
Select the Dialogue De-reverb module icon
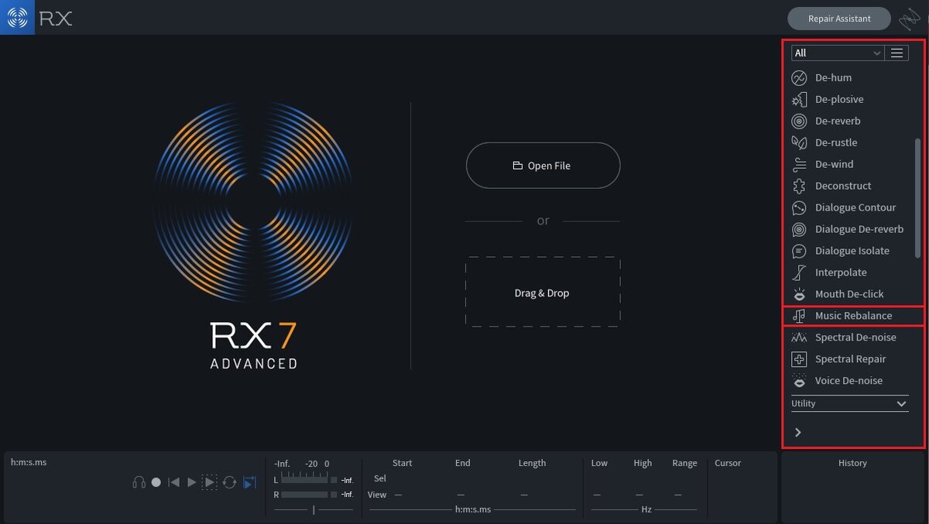tap(799, 229)
